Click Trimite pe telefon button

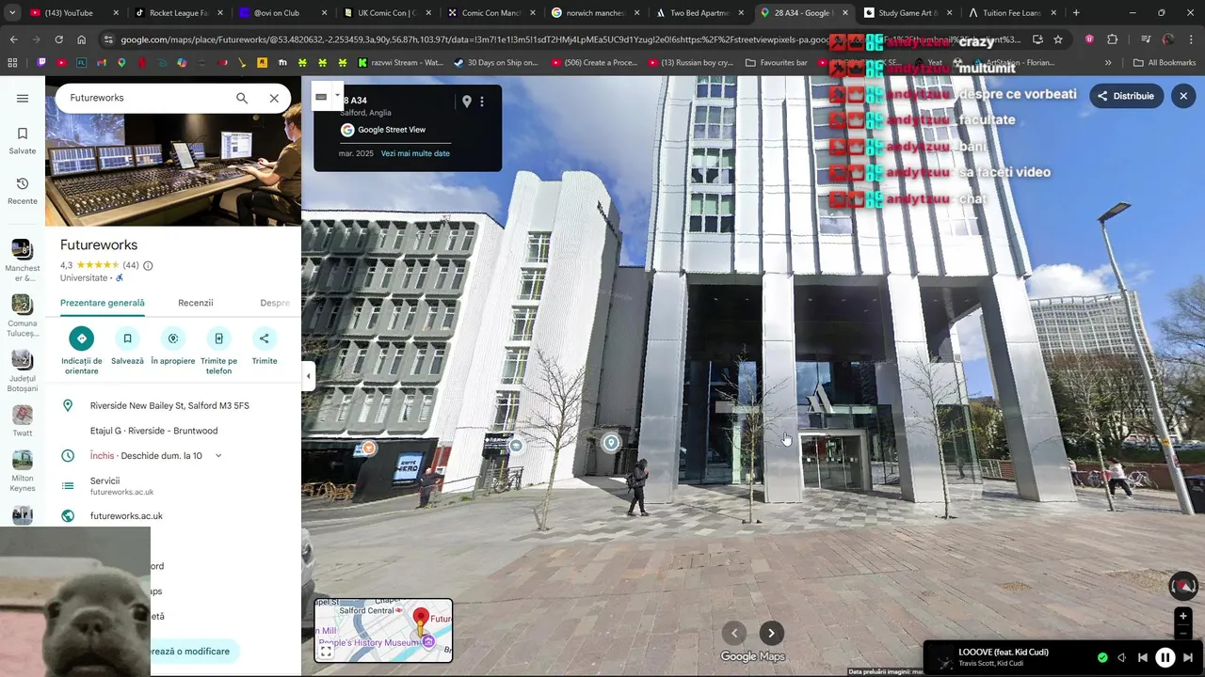(218, 352)
